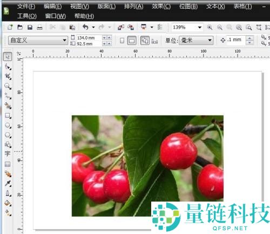270x234 pixels.
Task: Open the 自定义 paper size dropdown
Action: [x=38, y=40]
